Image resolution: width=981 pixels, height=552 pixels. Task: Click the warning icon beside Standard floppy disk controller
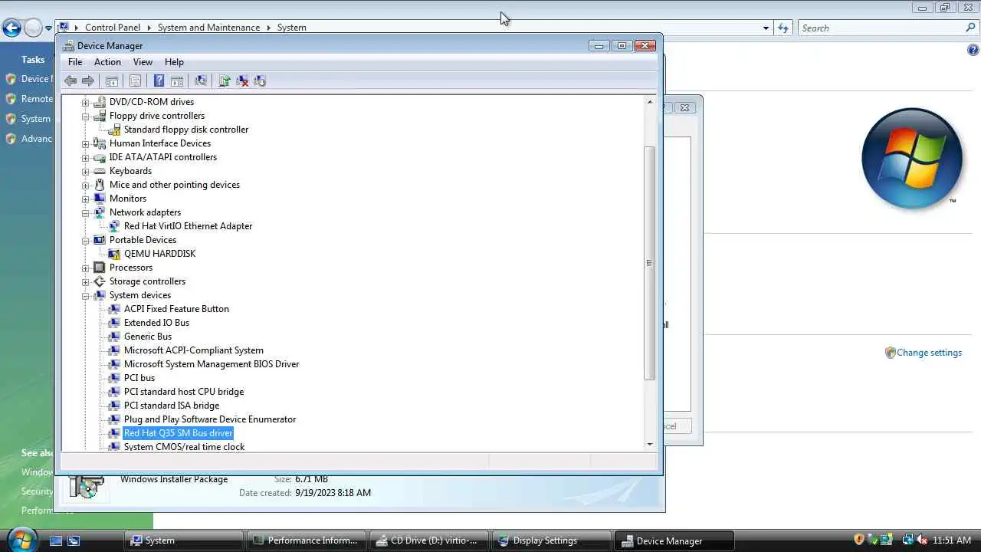click(x=114, y=130)
